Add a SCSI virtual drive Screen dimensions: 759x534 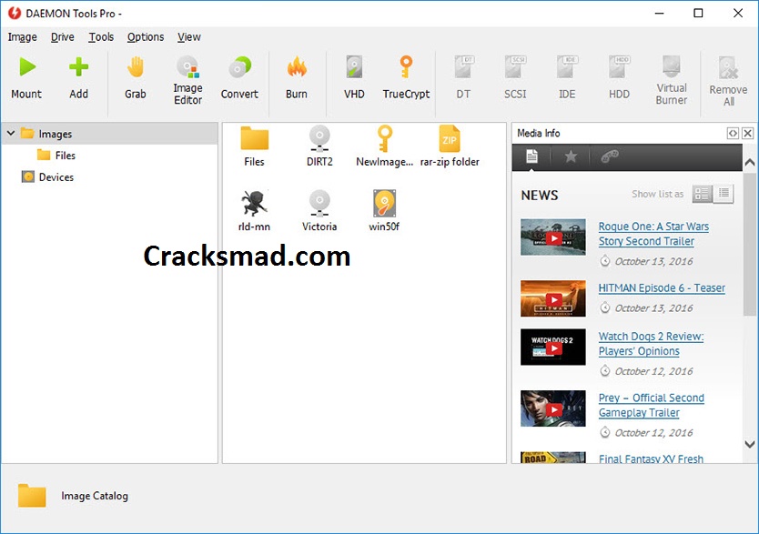515,66
